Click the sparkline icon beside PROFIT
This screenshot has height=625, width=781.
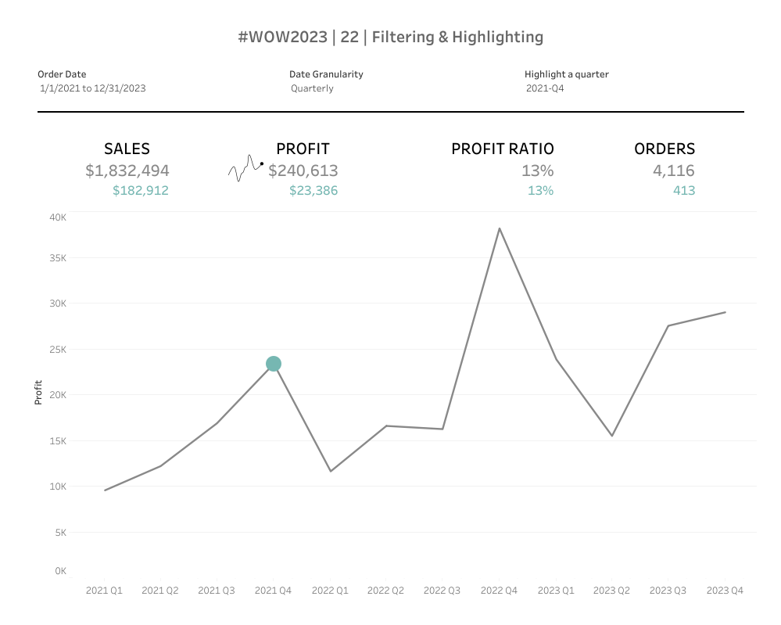point(245,168)
